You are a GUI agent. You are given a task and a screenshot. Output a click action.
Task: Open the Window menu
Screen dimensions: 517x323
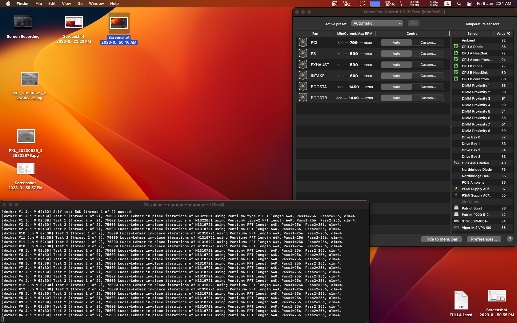(96, 4)
